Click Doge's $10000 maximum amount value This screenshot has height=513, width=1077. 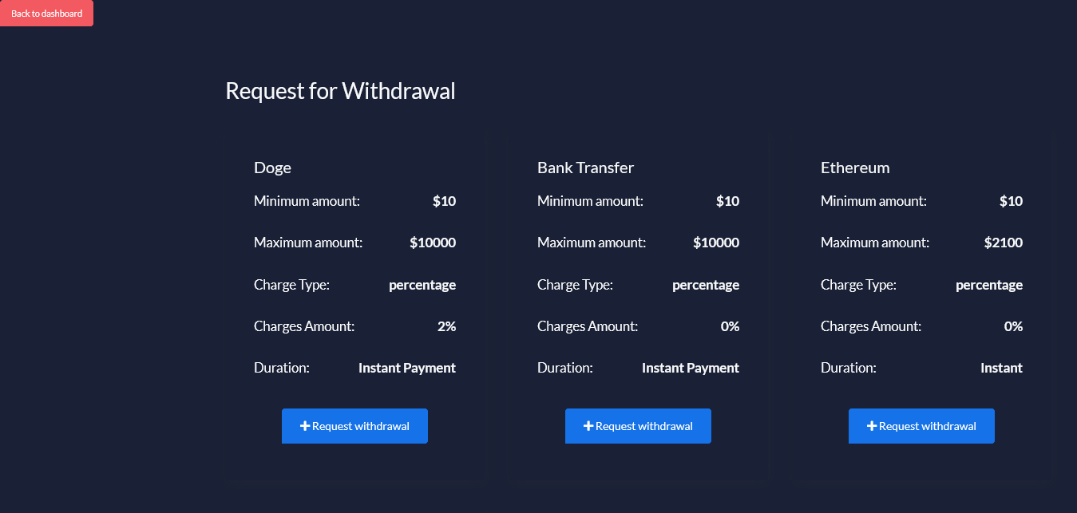click(433, 243)
